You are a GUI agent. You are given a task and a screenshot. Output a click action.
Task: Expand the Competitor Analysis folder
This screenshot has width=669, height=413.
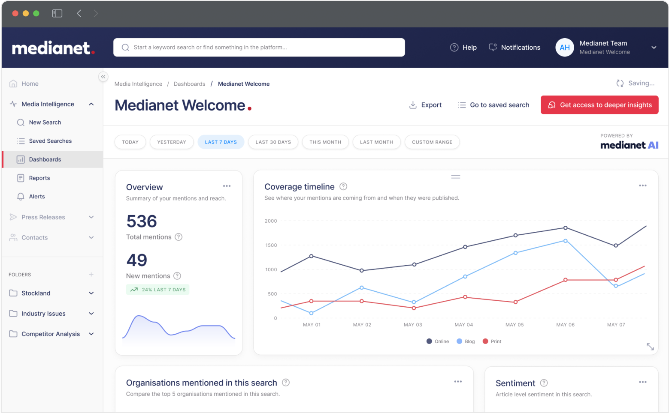point(91,334)
